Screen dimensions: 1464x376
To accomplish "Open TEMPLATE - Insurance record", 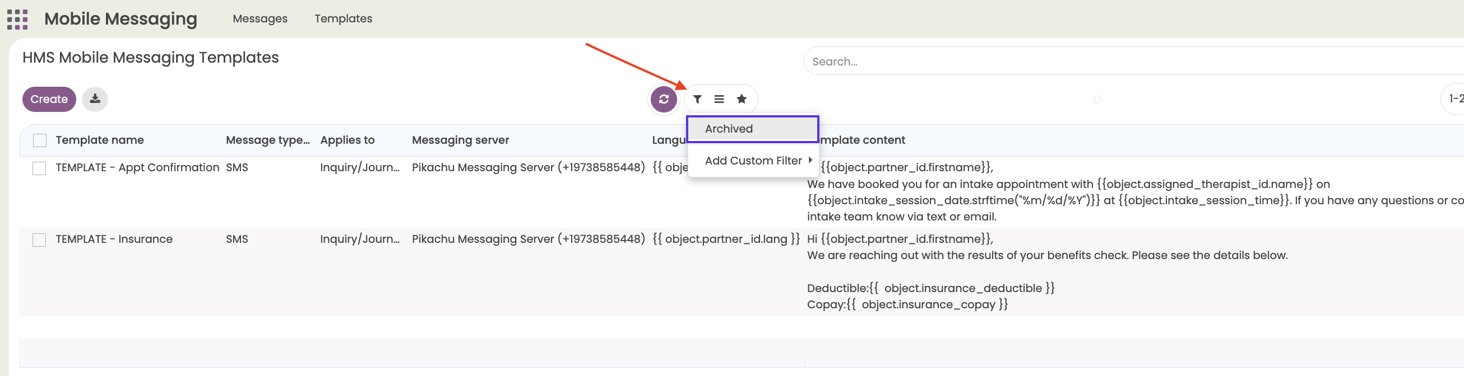I will tap(114, 239).
